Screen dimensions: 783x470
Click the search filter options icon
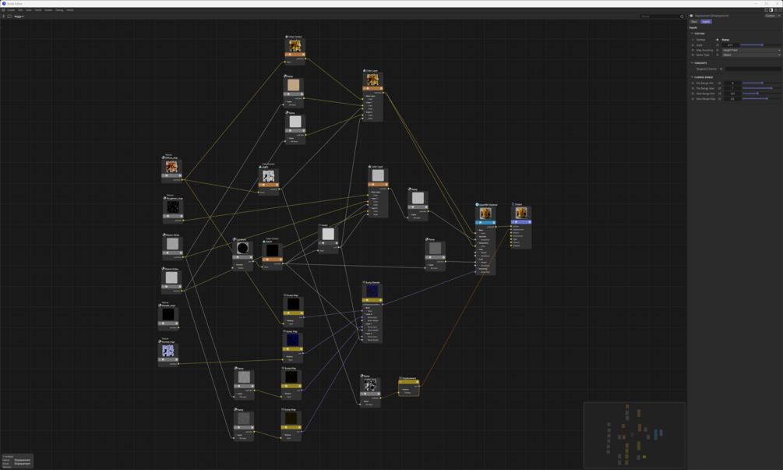[682, 16]
